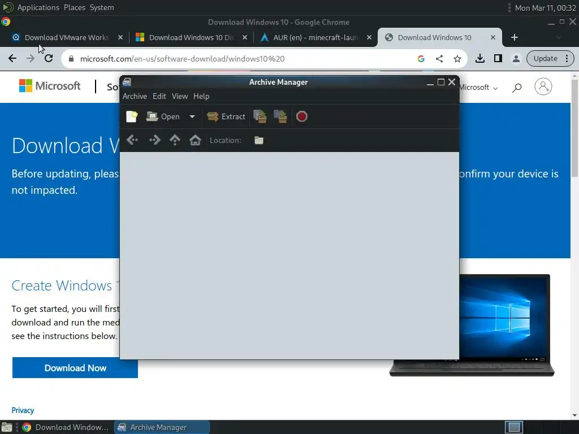Open the Places menu in the top panel
The image size is (579, 434).
click(x=74, y=7)
